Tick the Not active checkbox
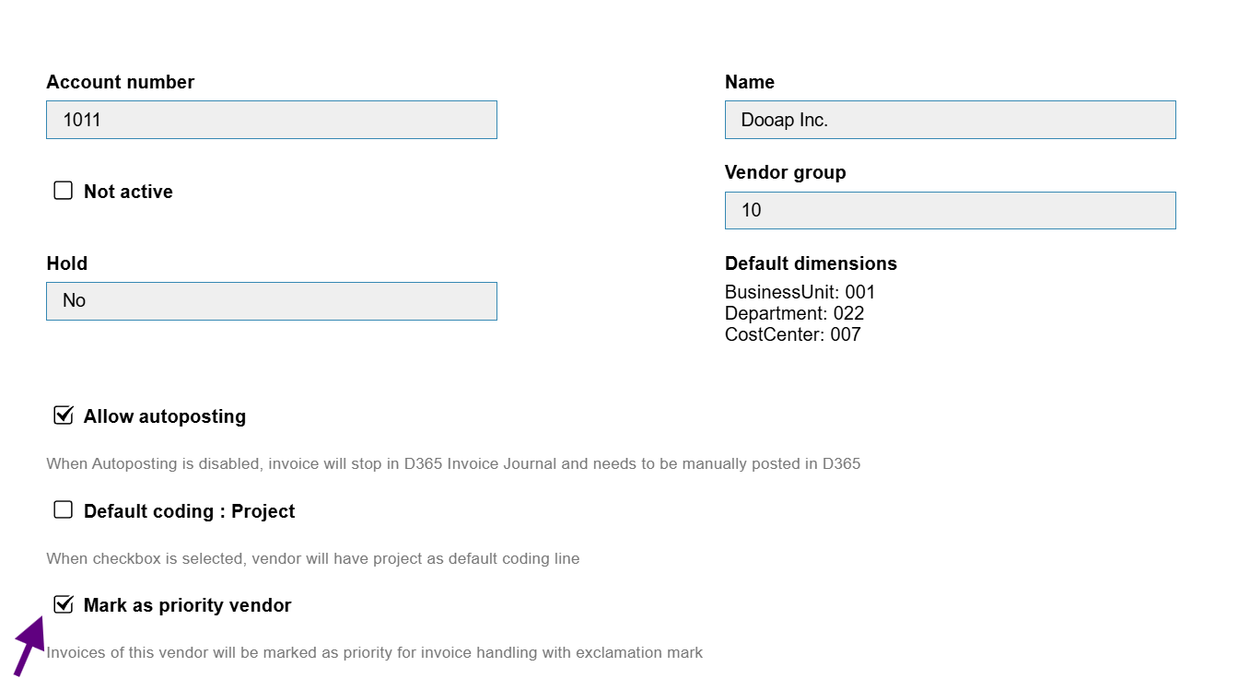This screenshot has width=1238, height=690. (63, 191)
